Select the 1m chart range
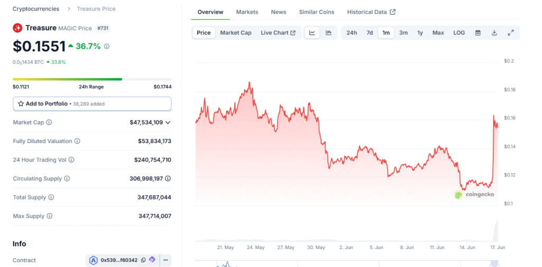 (x=386, y=33)
